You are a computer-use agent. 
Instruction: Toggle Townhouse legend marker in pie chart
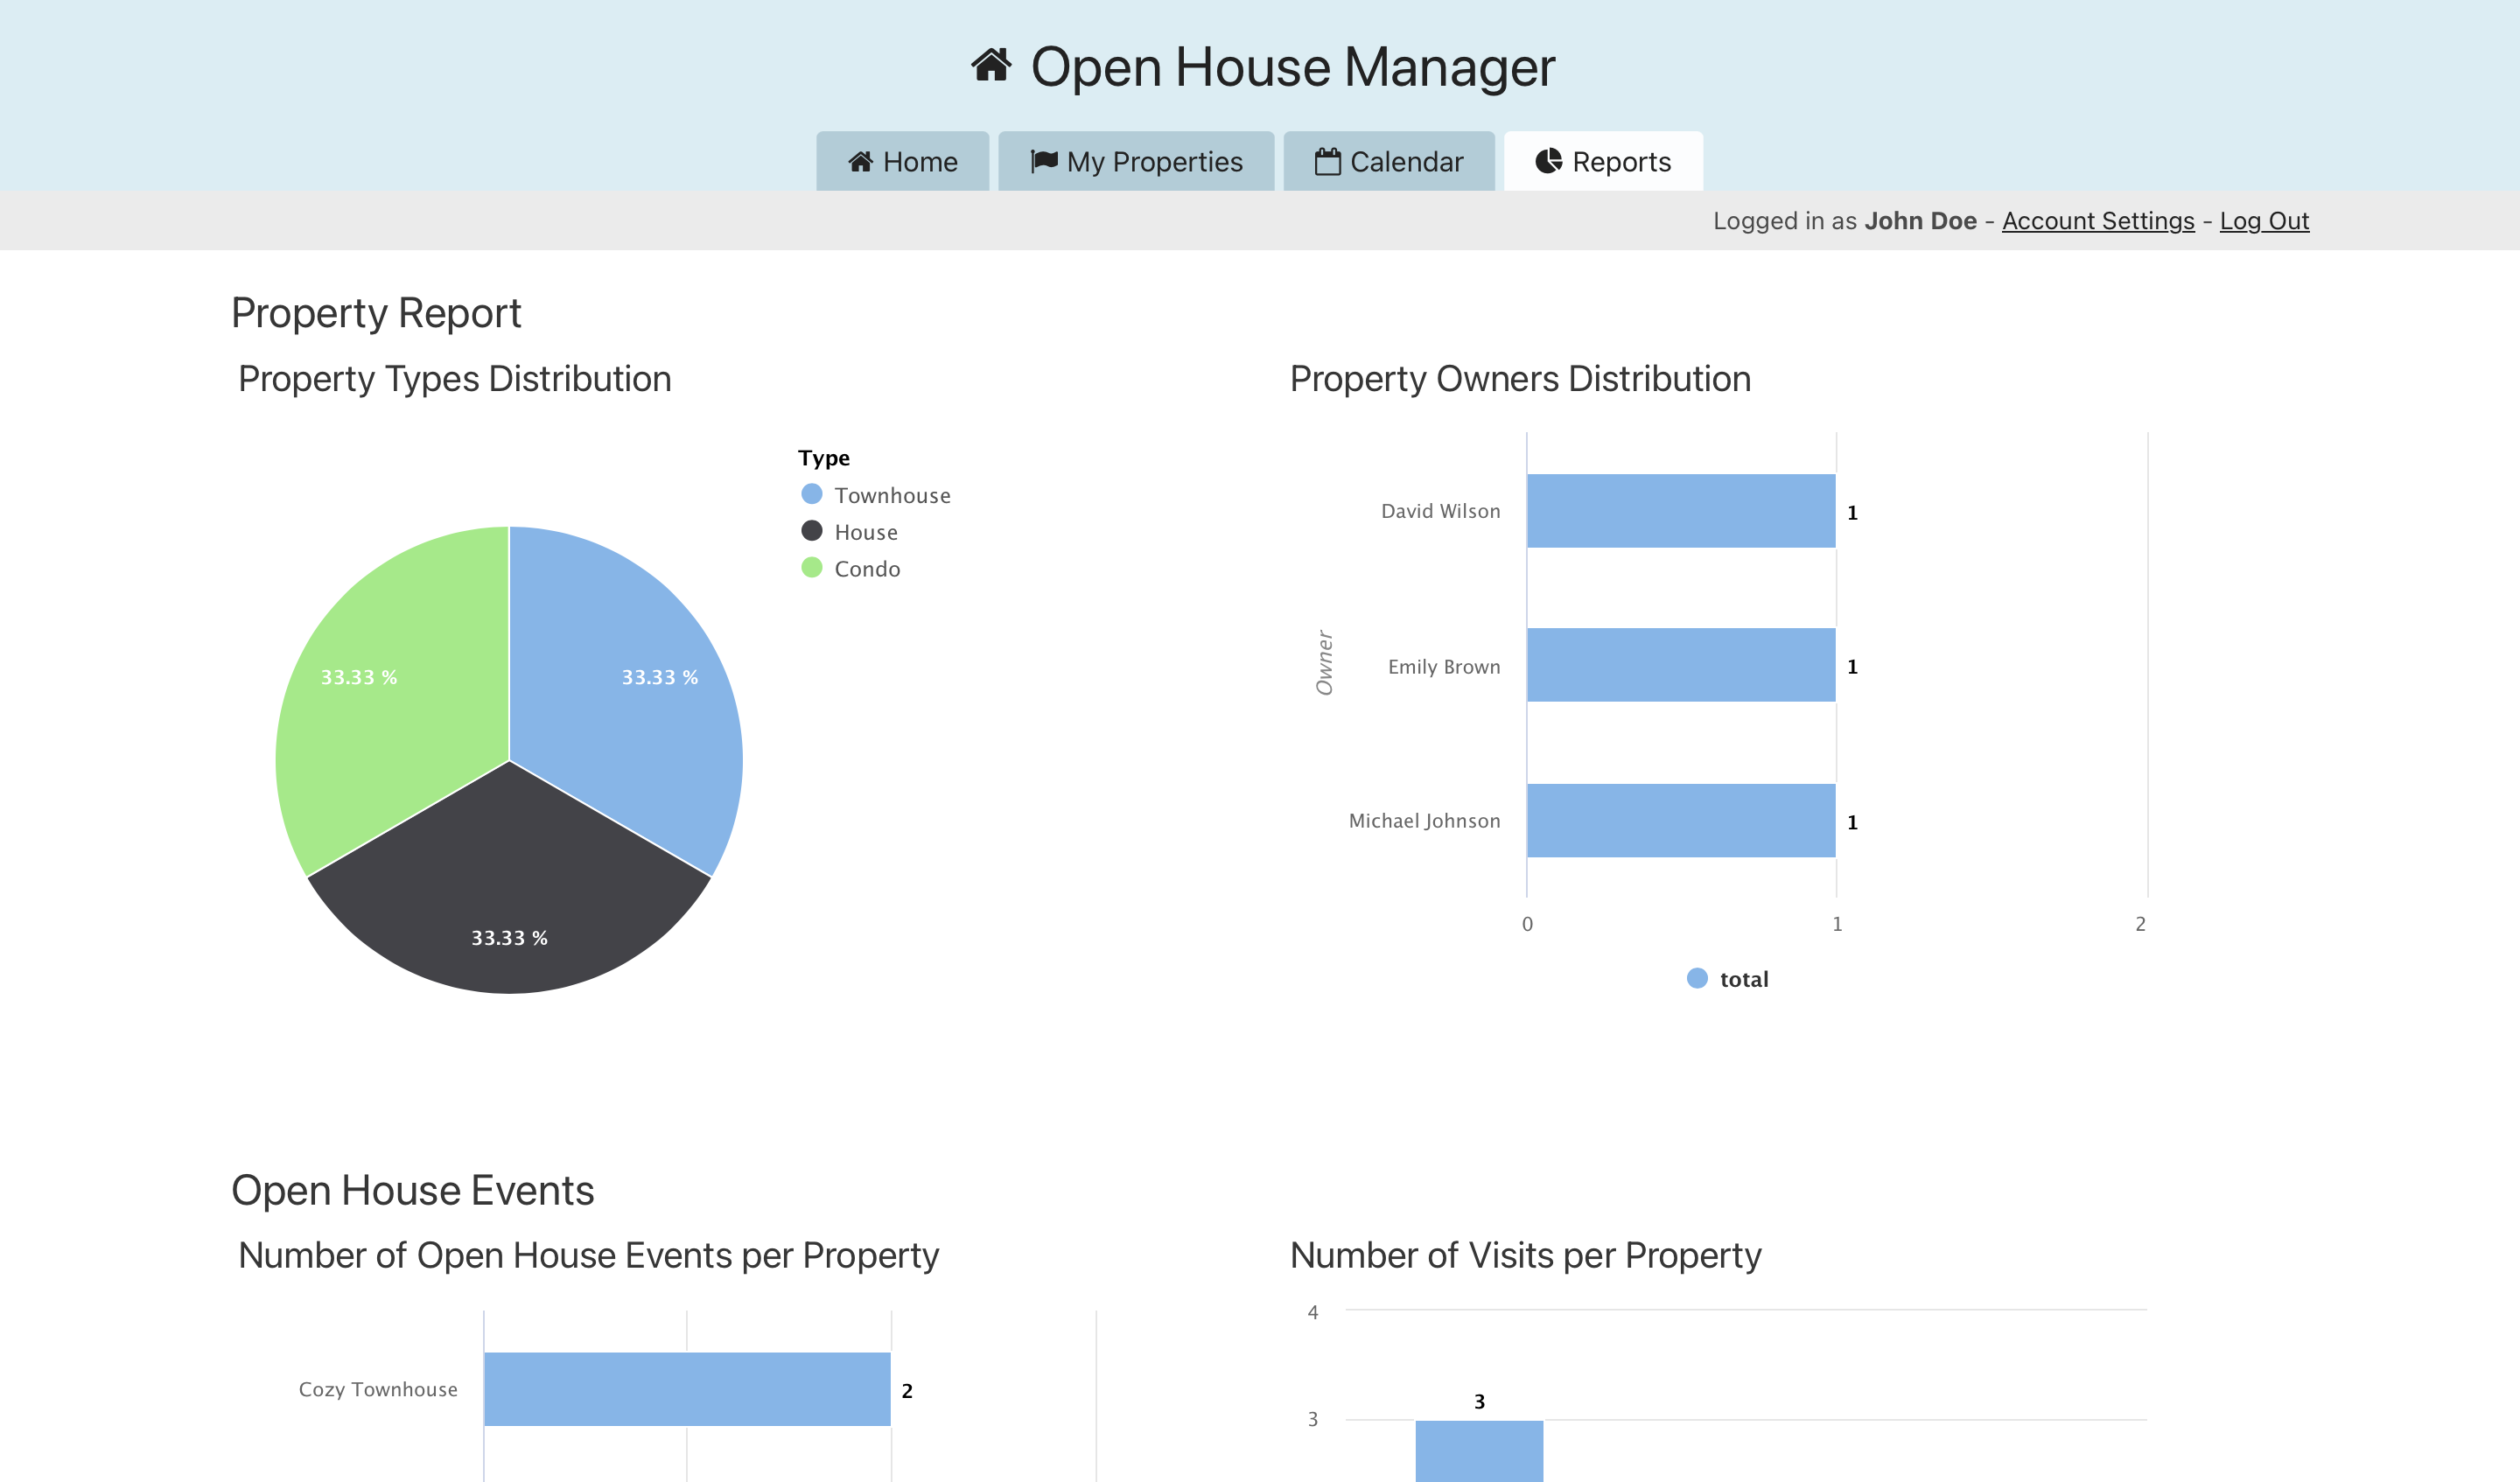tap(812, 495)
